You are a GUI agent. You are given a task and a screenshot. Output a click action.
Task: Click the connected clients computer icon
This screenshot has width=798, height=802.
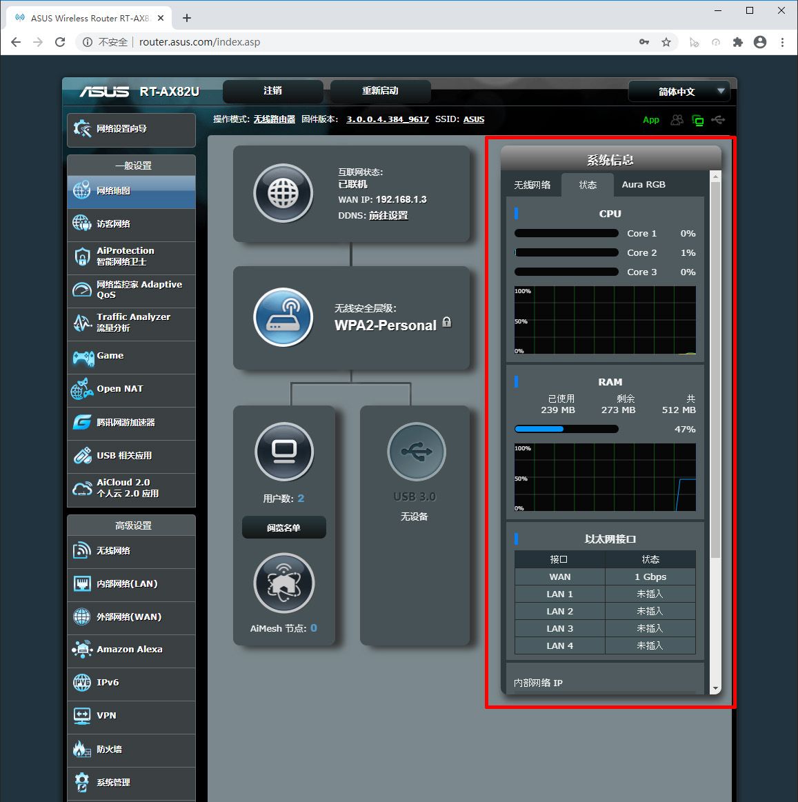tap(284, 452)
